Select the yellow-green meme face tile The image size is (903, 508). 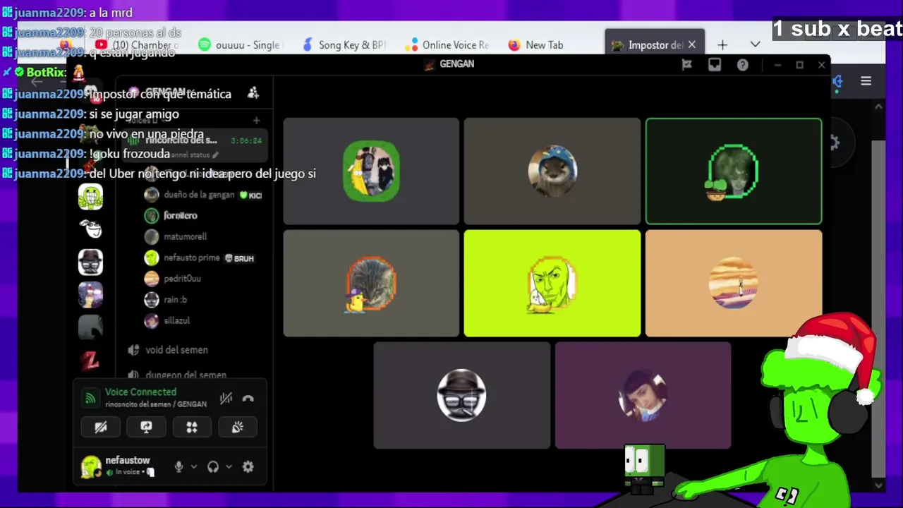point(552,284)
